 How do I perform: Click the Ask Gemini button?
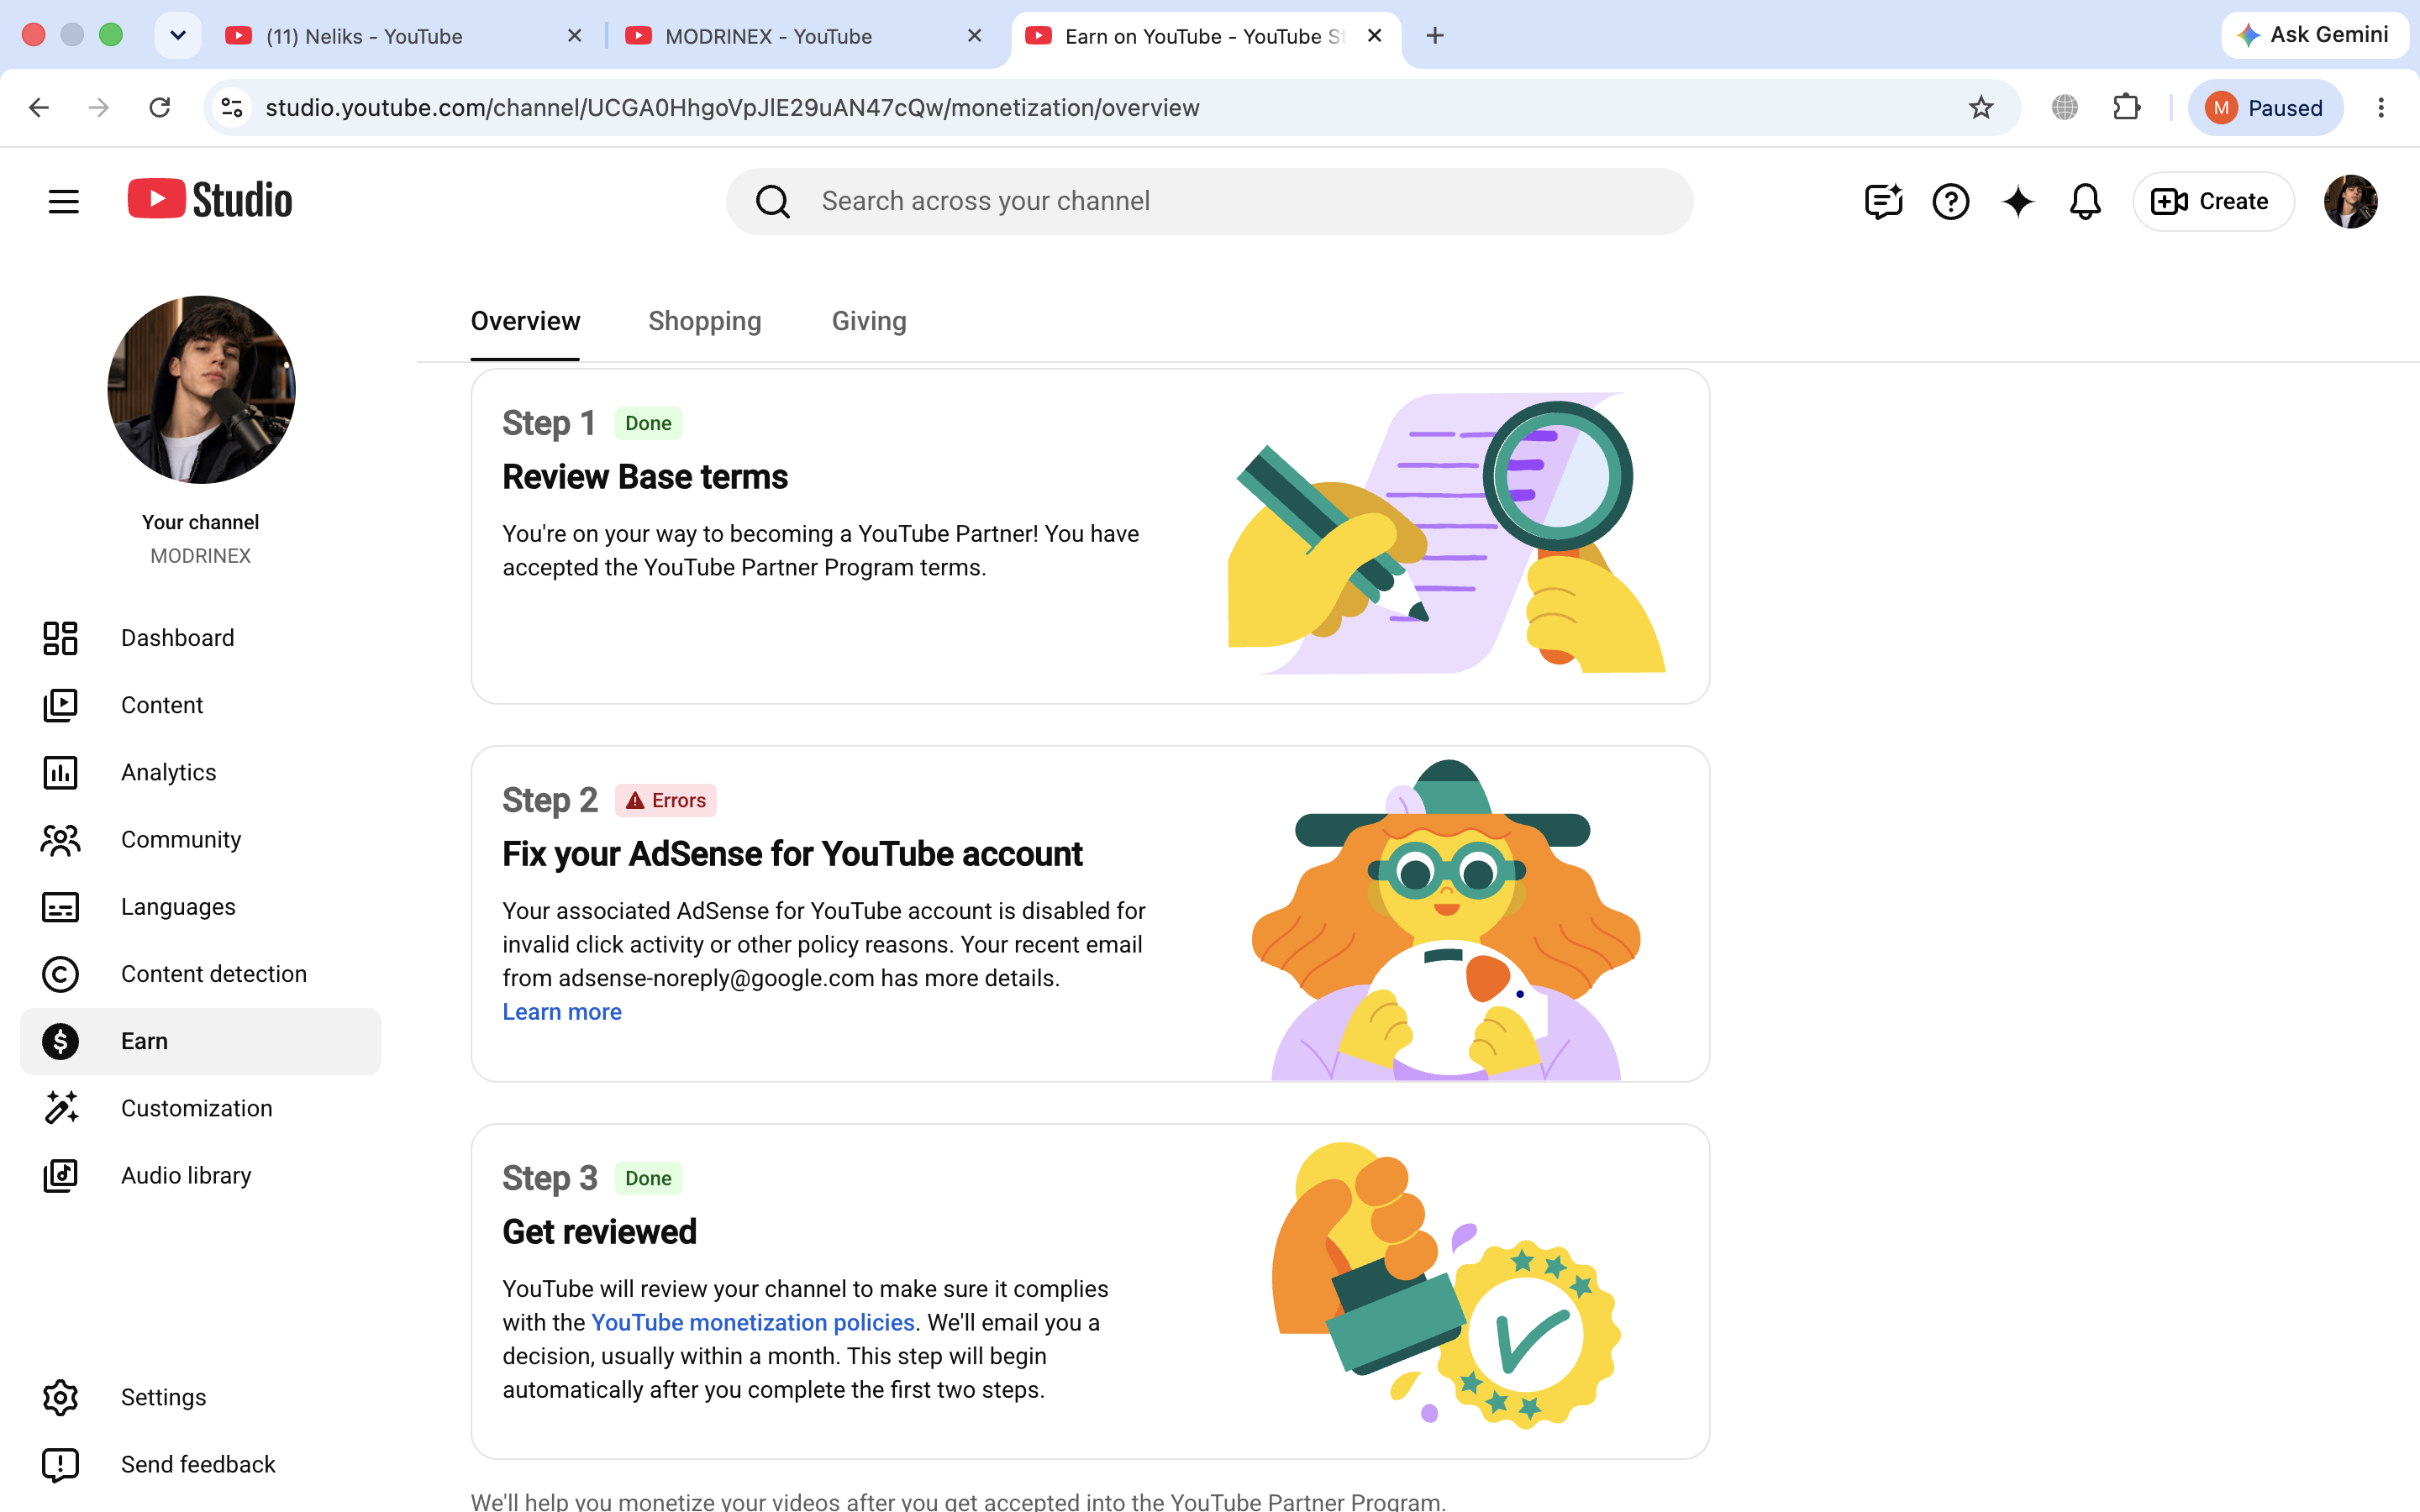point(2313,35)
